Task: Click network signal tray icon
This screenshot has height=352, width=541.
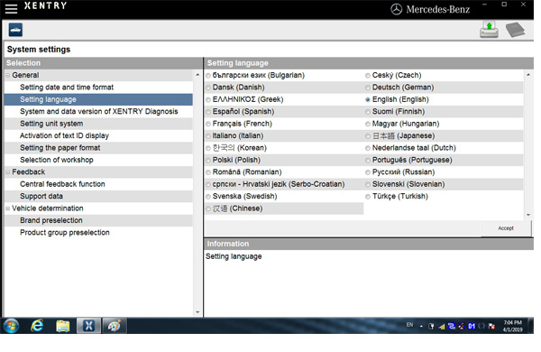Action: click(442, 326)
